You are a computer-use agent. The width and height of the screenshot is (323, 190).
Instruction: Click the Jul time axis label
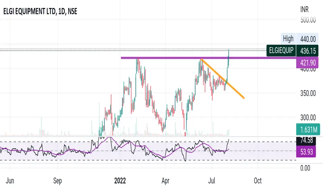pos(211,181)
